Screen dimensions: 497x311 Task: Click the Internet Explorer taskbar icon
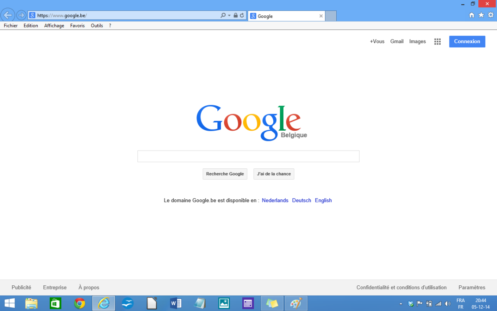coord(104,304)
